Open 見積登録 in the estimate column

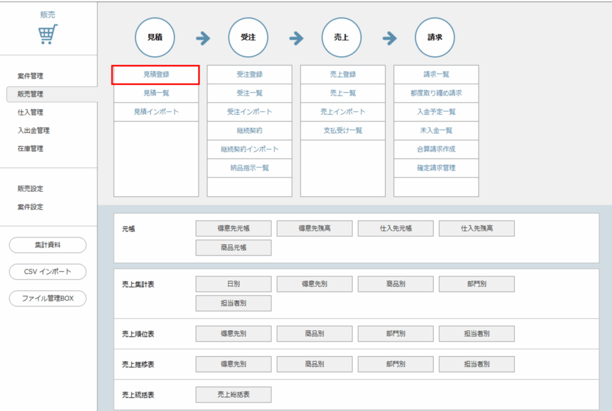pos(156,75)
